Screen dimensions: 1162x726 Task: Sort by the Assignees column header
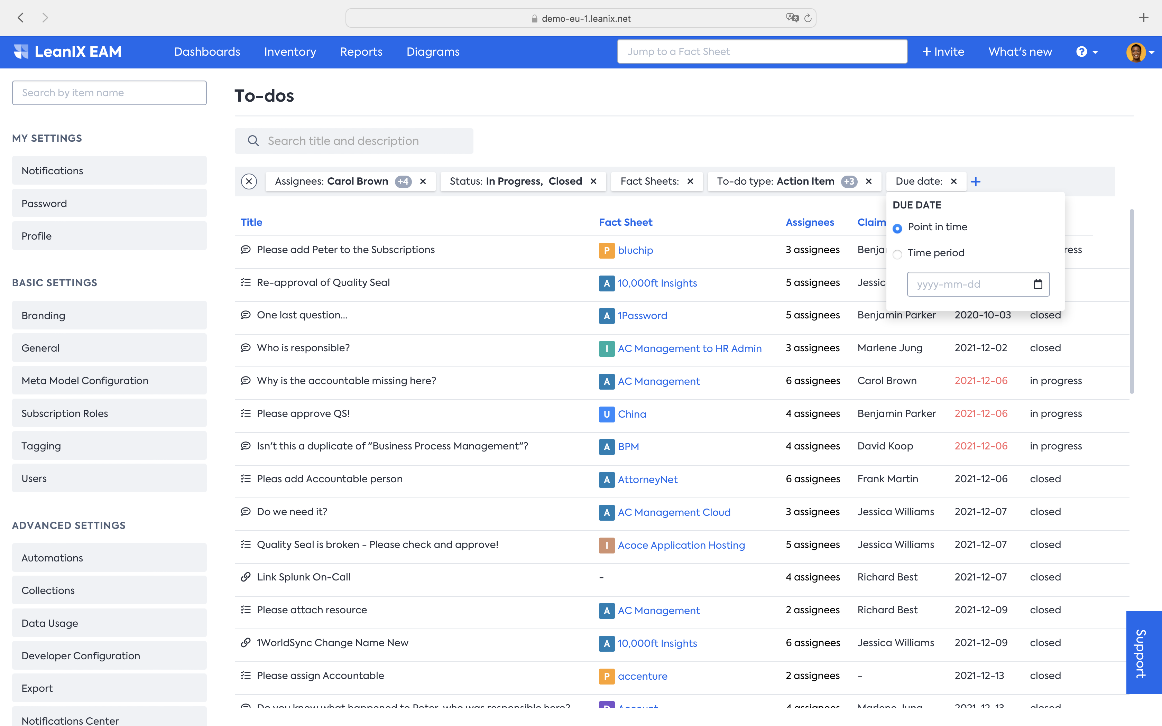pos(810,222)
